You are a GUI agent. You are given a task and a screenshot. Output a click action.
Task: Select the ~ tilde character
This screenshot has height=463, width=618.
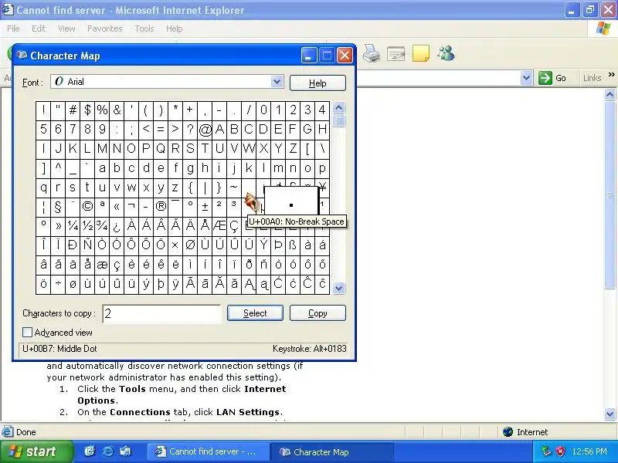[x=234, y=187]
